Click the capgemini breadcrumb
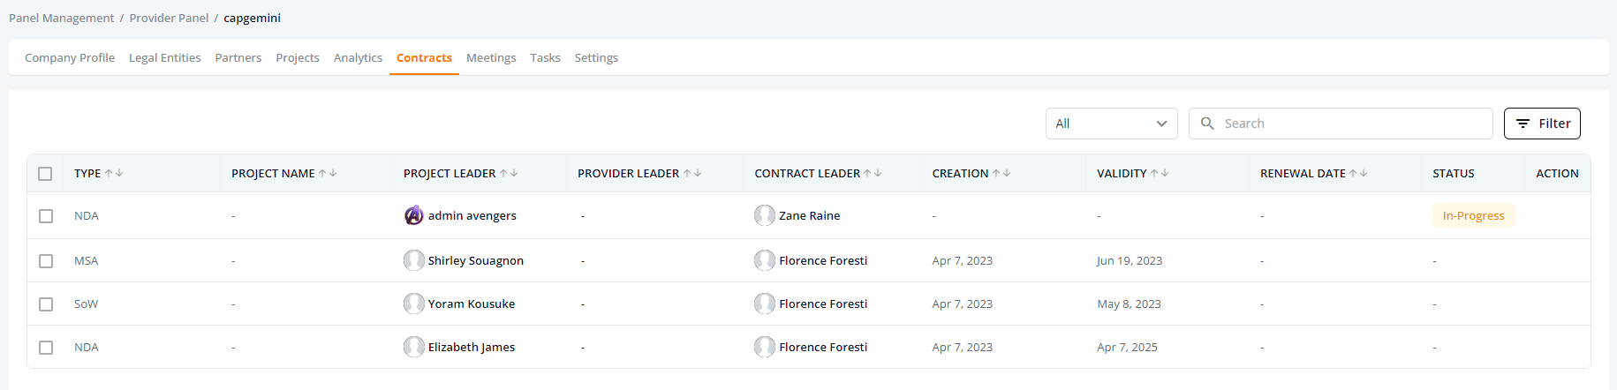This screenshot has height=390, width=1617. tap(252, 18)
